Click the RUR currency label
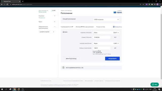The height and width of the screenshot is (91, 162). coord(115,37)
